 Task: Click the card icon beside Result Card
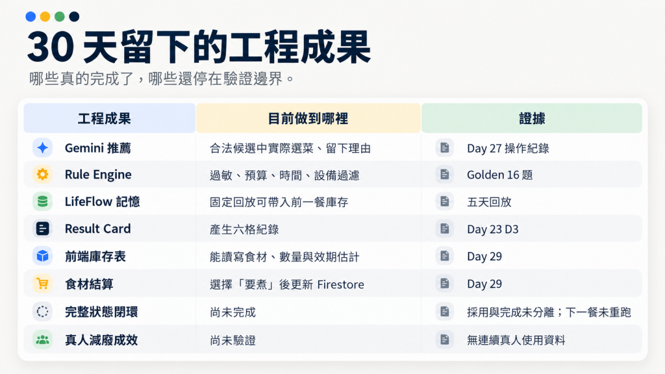click(42, 229)
